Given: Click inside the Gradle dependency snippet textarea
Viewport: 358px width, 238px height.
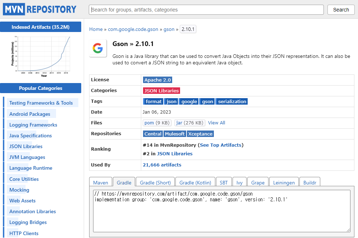Looking at the screenshot, I should point(222,211).
